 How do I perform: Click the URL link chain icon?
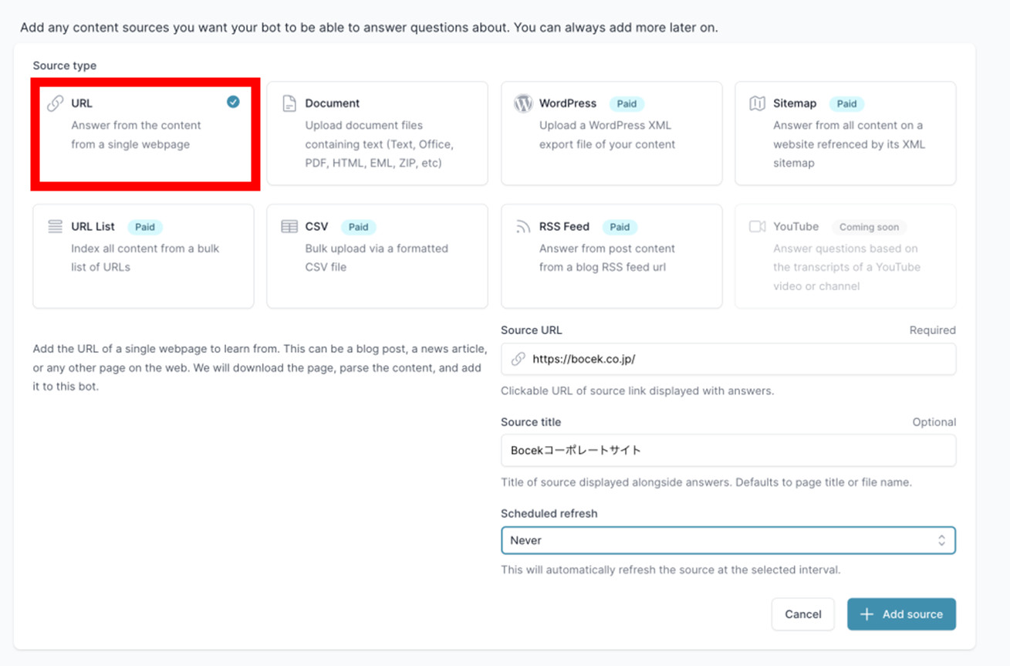point(55,103)
